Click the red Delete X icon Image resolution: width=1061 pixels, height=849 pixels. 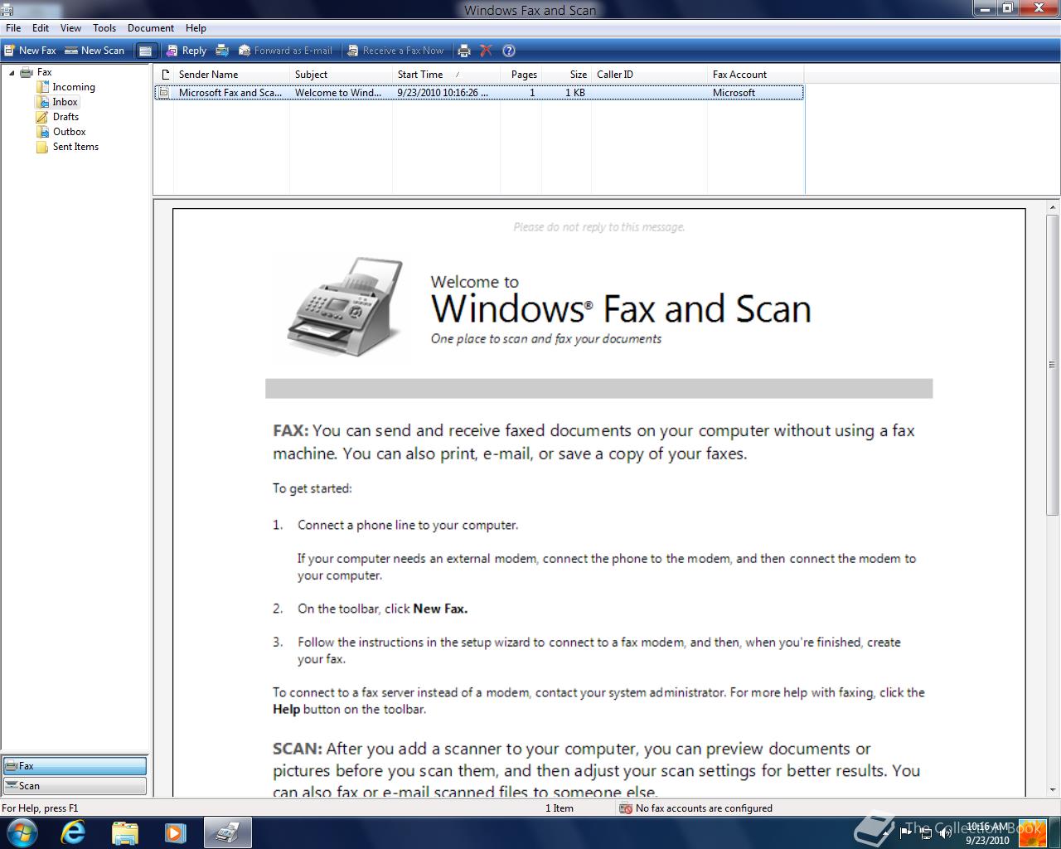tap(487, 51)
